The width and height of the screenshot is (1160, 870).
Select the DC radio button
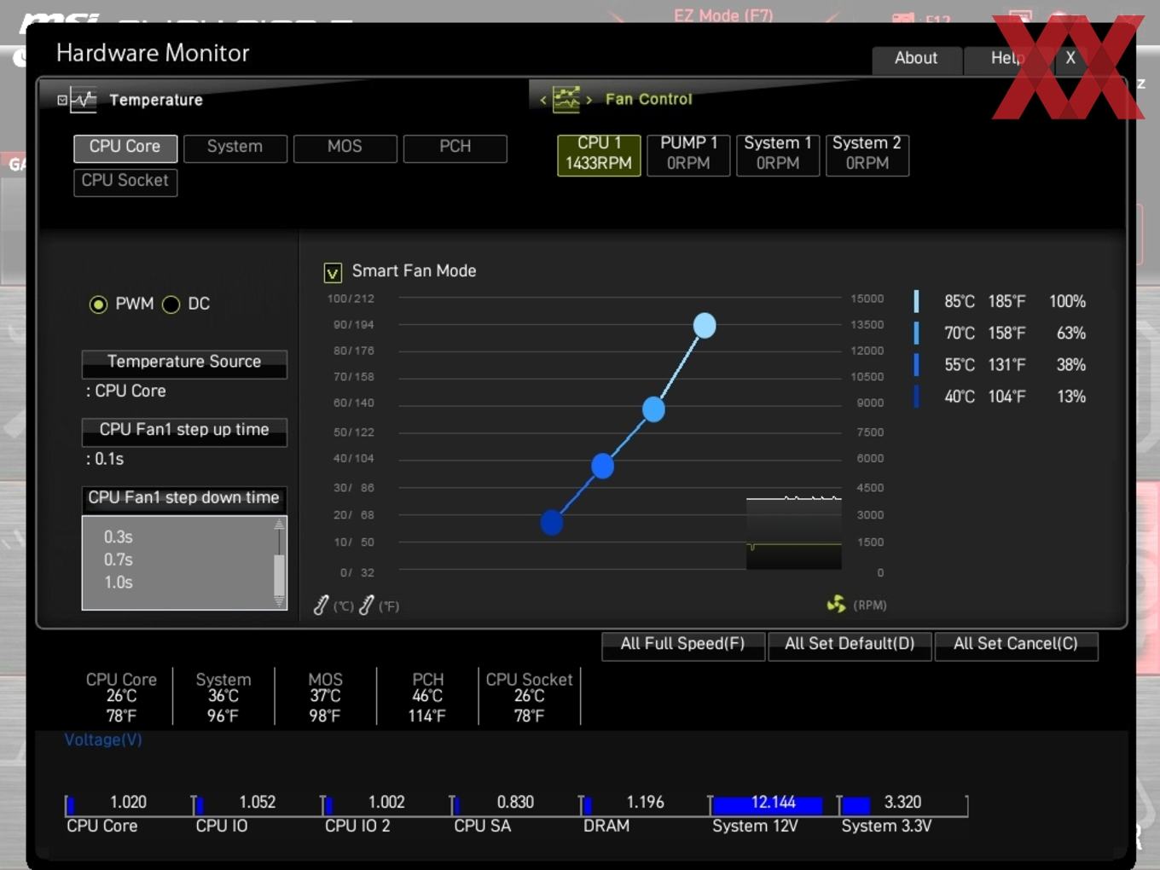pos(171,304)
